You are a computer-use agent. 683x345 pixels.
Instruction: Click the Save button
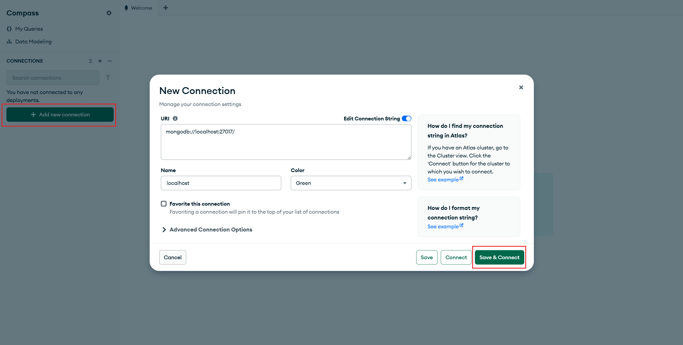427,257
